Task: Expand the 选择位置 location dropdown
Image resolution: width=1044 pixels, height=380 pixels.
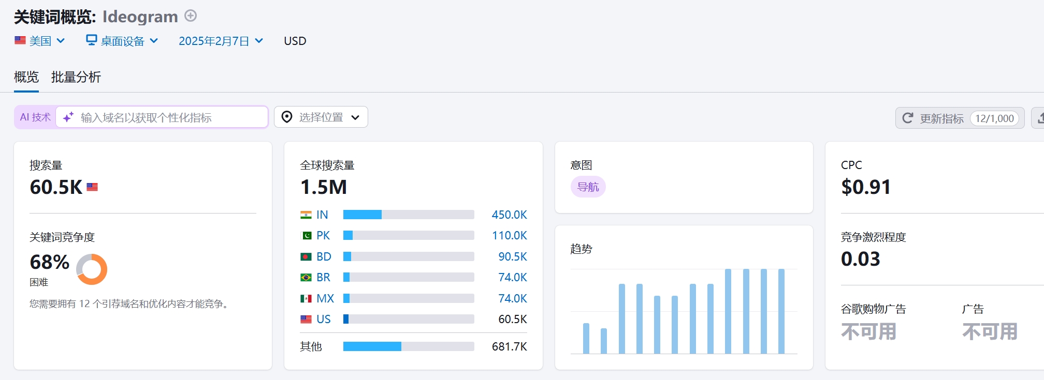Action: point(321,117)
